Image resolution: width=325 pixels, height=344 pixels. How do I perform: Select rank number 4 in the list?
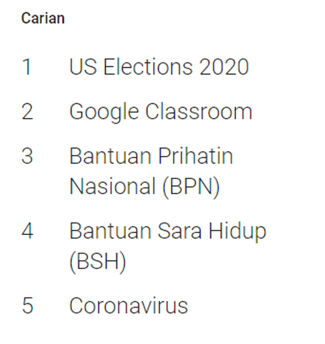pos(27,231)
